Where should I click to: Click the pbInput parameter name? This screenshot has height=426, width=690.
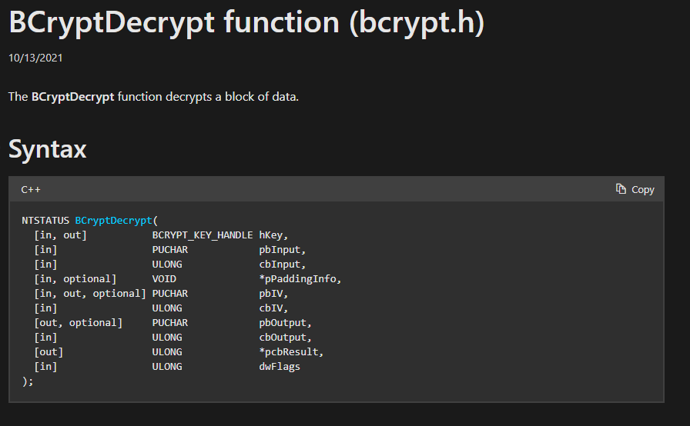click(282, 250)
